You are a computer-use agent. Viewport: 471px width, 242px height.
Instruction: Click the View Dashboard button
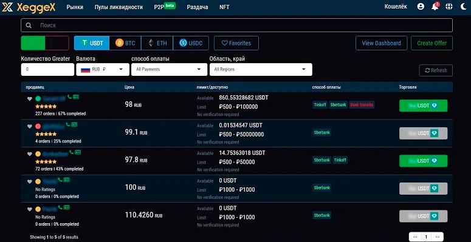click(x=381, y=43)
